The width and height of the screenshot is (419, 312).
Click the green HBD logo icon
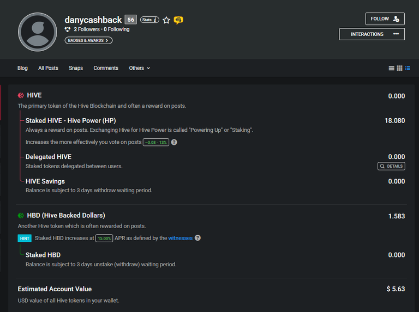(21, 215)
